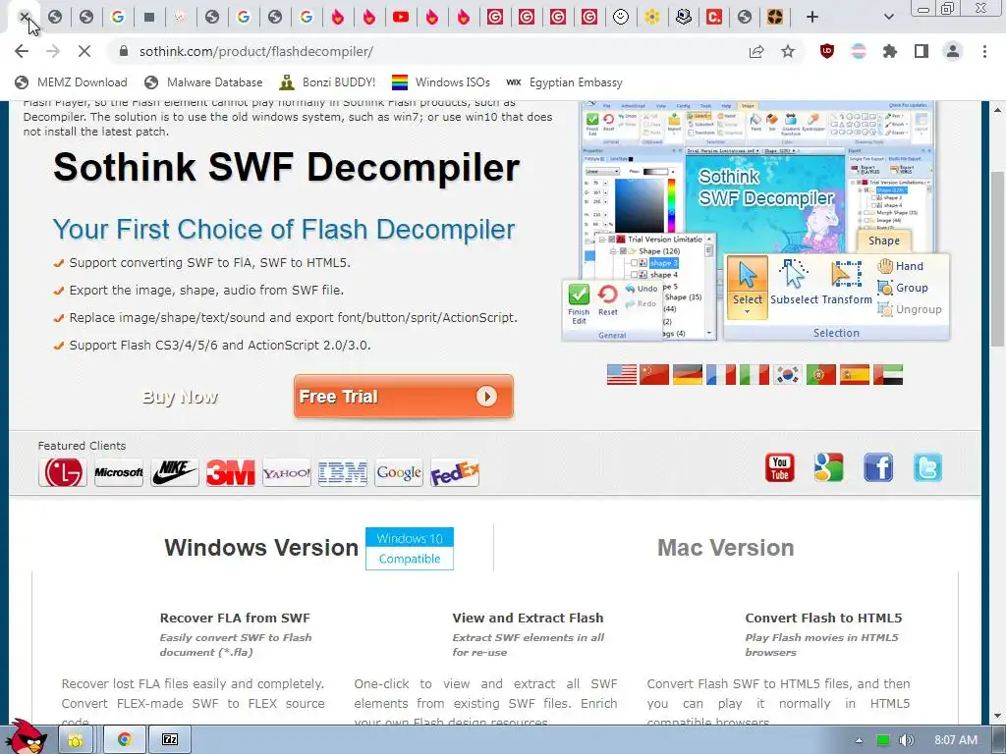Click the Nike client logo
The image size is (1006, 754).
175,472
